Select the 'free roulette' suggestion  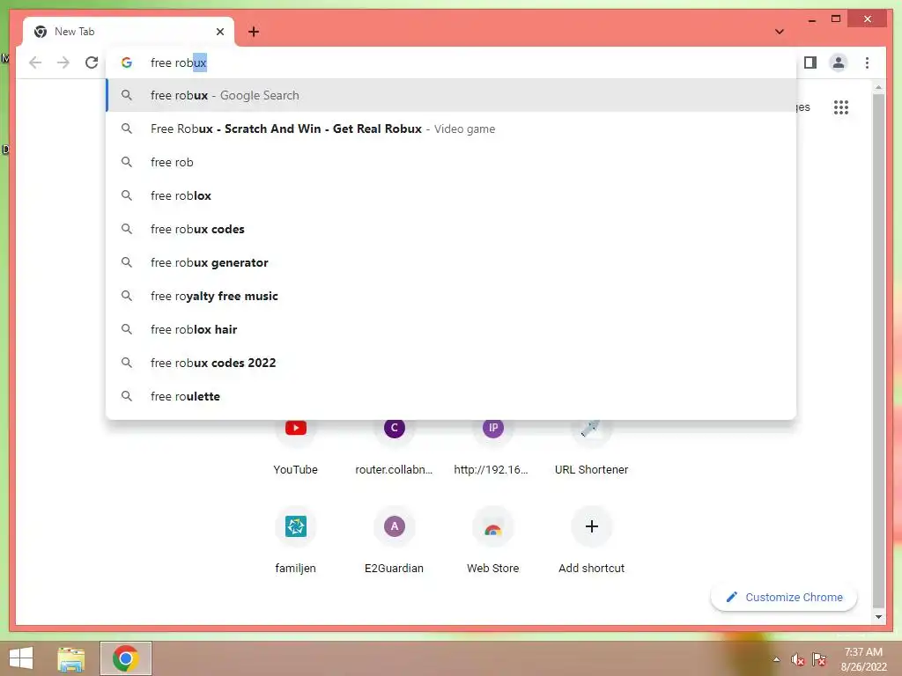pos(452,396)
